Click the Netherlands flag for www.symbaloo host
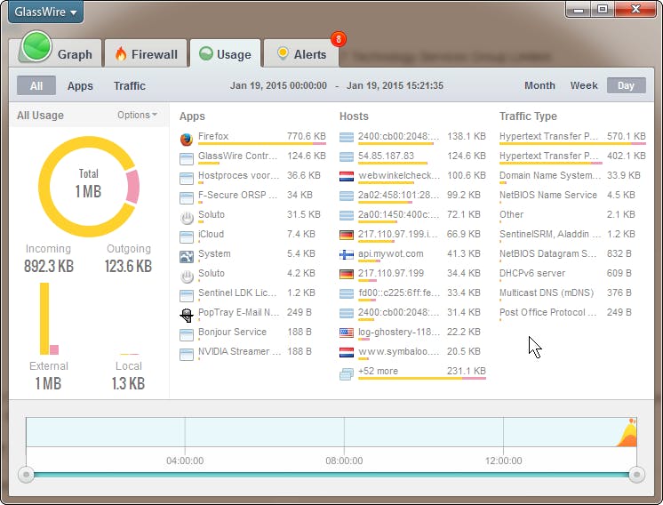663x505 pixels. [x=347, y=352]
